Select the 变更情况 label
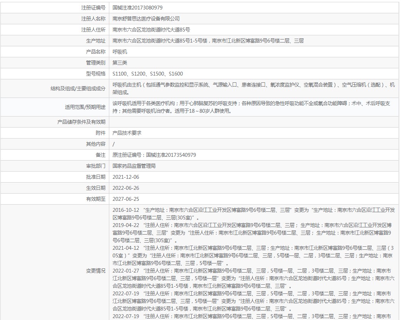 (x=96, y=271)
